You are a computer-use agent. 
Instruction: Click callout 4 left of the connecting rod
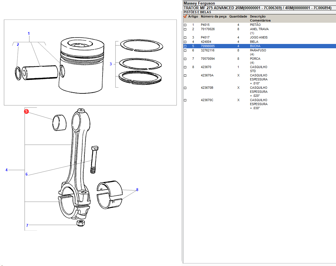tap(7, 170)
